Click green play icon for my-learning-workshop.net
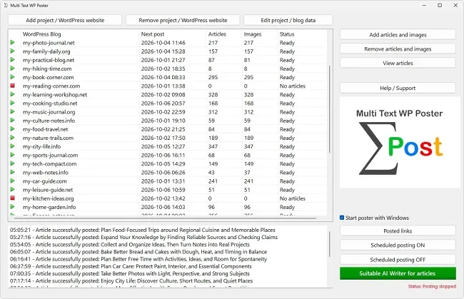Screen dimensions: 464x299 [12, 94]
